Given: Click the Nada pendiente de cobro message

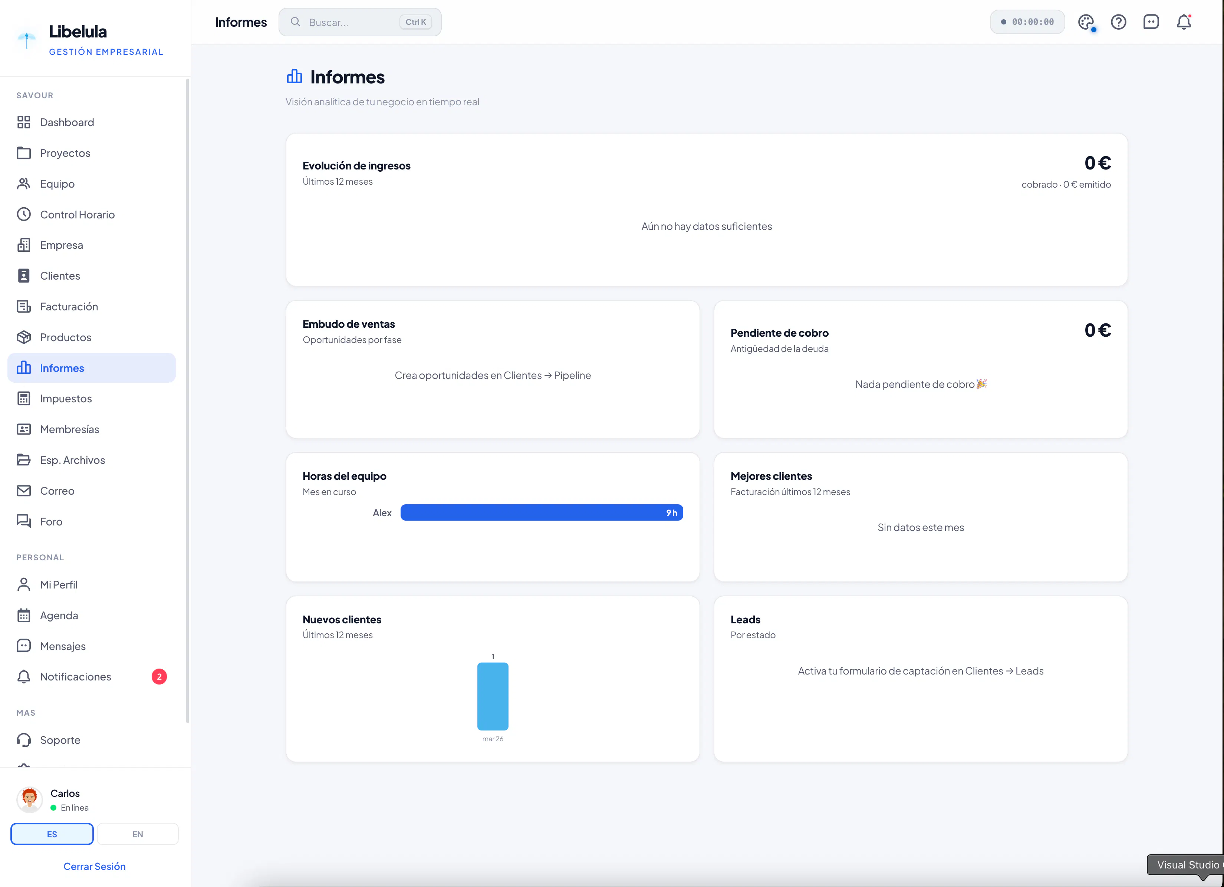Looking at the screenshot, I should [x=921, y=384].
